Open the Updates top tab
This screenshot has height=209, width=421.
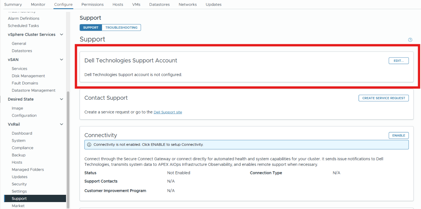tap(214, 4)
